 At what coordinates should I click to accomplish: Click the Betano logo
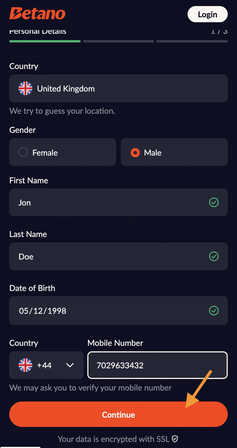[37, 14]
